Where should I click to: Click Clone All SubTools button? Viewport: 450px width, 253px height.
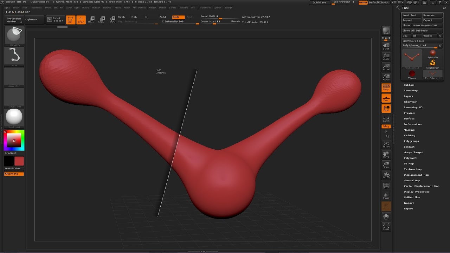coord(422,31)
